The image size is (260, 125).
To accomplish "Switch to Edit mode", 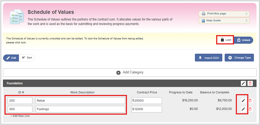I will coord(11,58).
